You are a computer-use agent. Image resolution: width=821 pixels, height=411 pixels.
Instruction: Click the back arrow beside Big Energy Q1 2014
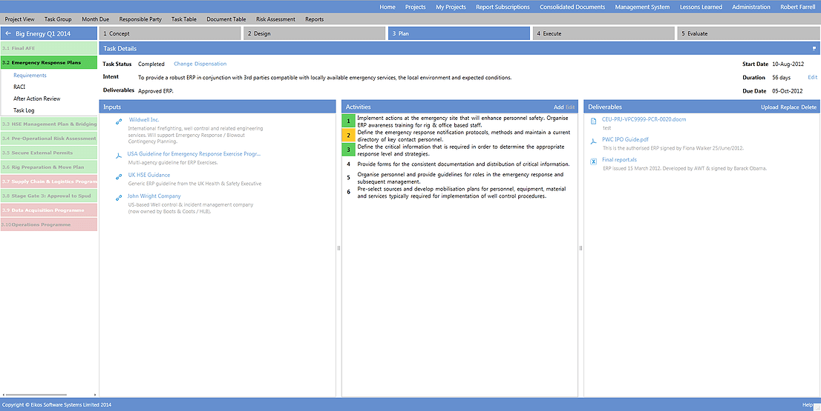8,34
